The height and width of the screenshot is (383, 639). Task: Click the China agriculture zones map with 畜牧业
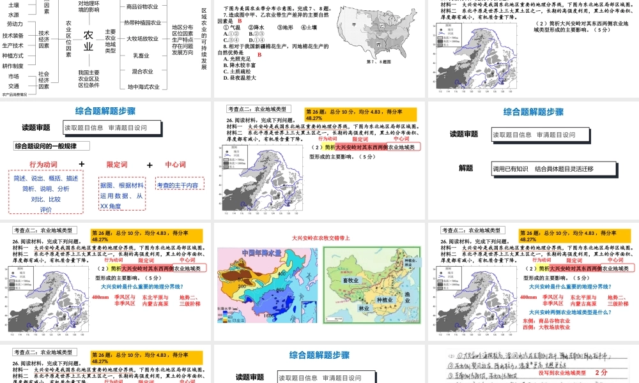[372, 285]
